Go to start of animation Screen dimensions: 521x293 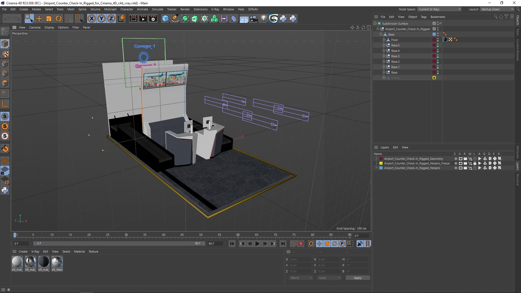click(232, 244)
